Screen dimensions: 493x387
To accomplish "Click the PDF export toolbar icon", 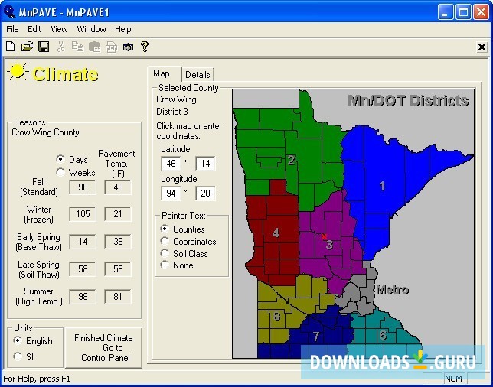I will pyautogui.click(x=111, y=47).
